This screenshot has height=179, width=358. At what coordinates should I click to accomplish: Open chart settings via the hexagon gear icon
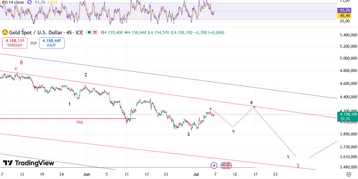(348, 174)
